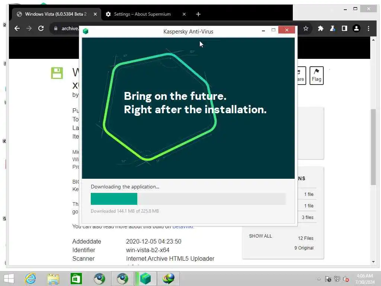The image size is (381, 286).
Task: Click the download progress bar
Action: [x=188, y=199]
